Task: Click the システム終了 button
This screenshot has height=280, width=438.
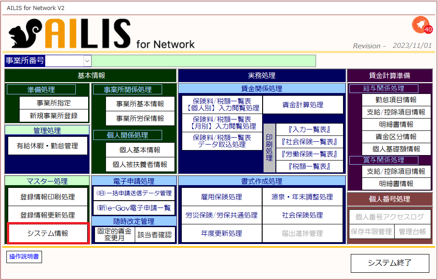Action: (x=390, y=263)
